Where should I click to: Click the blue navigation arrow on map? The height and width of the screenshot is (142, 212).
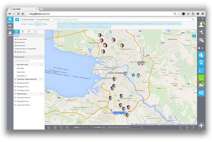[194, 36]
